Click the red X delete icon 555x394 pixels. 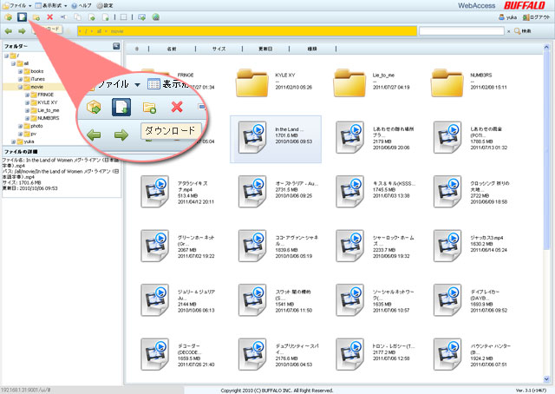[49, 16]
